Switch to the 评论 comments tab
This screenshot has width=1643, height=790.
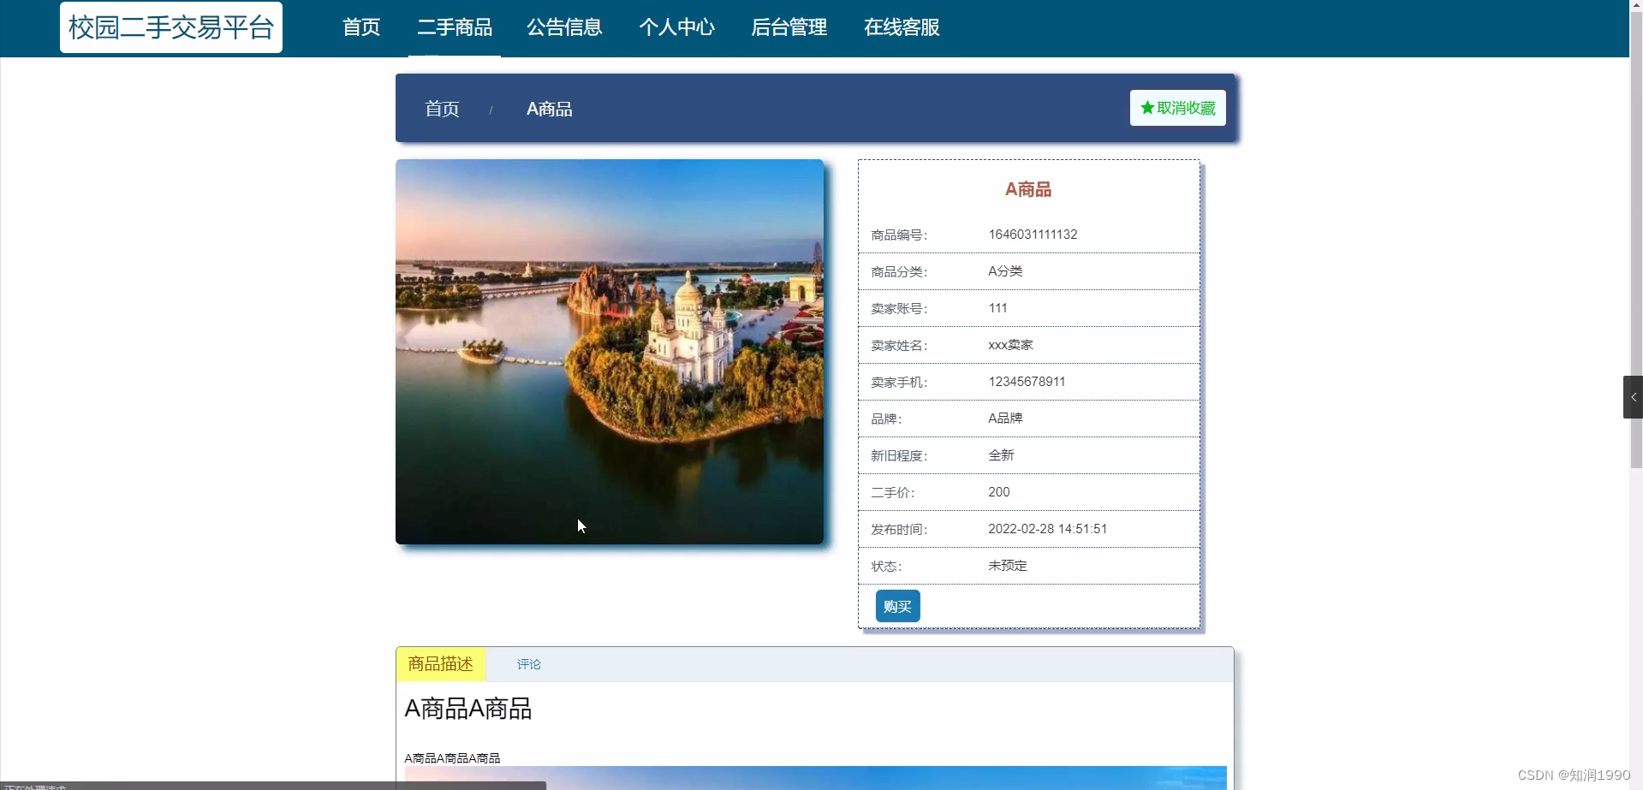tap(529, 664)
